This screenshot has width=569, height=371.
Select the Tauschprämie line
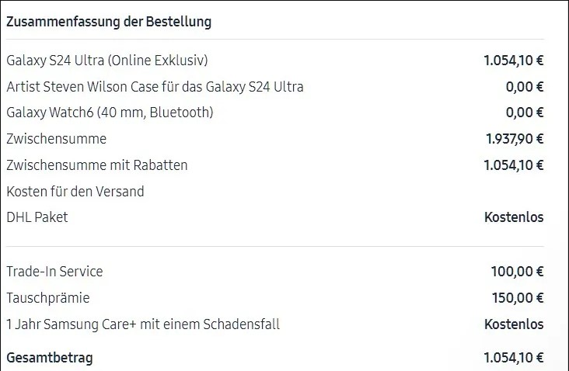coord(48,298)
